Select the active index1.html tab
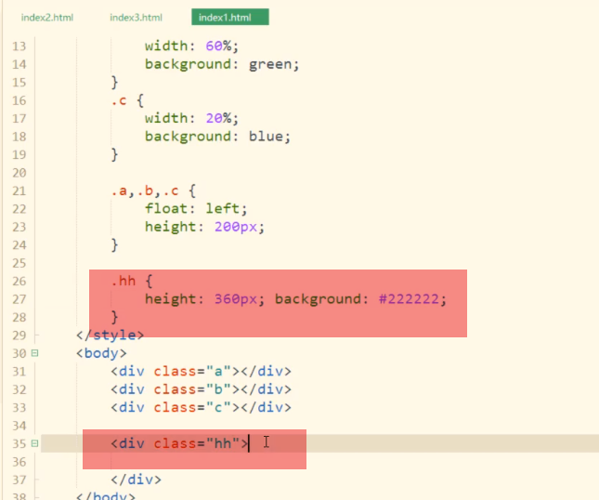The width and height of the screenshot is (599, 500). (x=230, y=18)
